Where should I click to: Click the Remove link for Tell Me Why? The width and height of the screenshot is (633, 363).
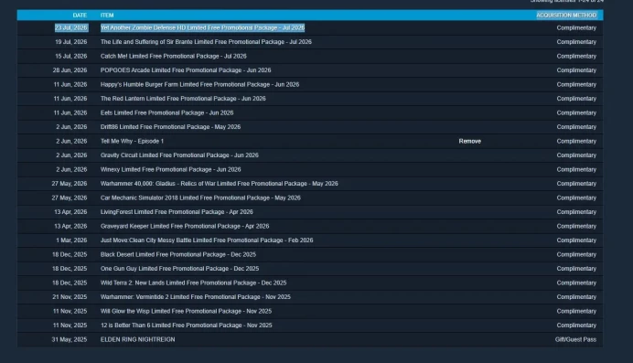click(x=469, y=141)
